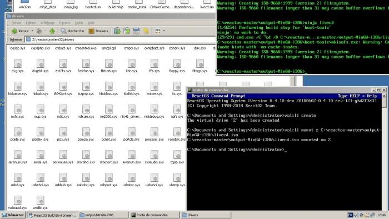Click the Démarrer start button
The height and width of the screenshot is (219, 389).
pos(13,215)
